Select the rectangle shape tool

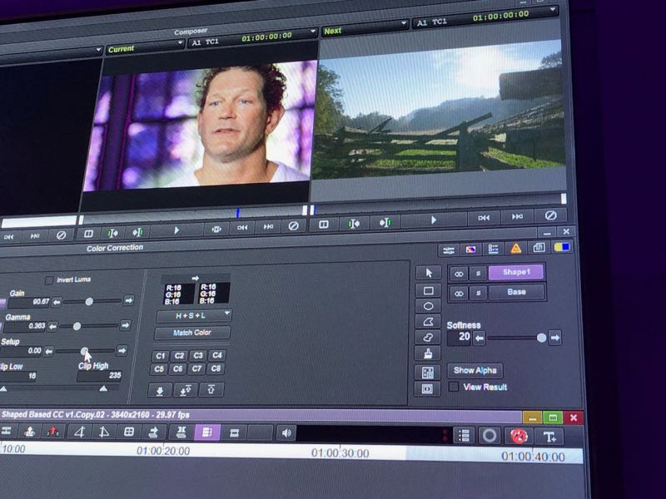[x=428, y=289]
